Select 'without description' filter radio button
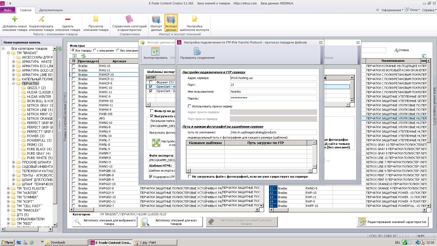This screenshot has height=246, width=437. click(118, 51)
